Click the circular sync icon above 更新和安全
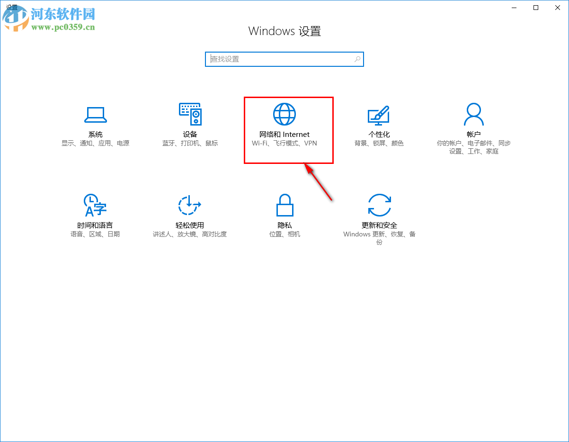 coord(379,205)
